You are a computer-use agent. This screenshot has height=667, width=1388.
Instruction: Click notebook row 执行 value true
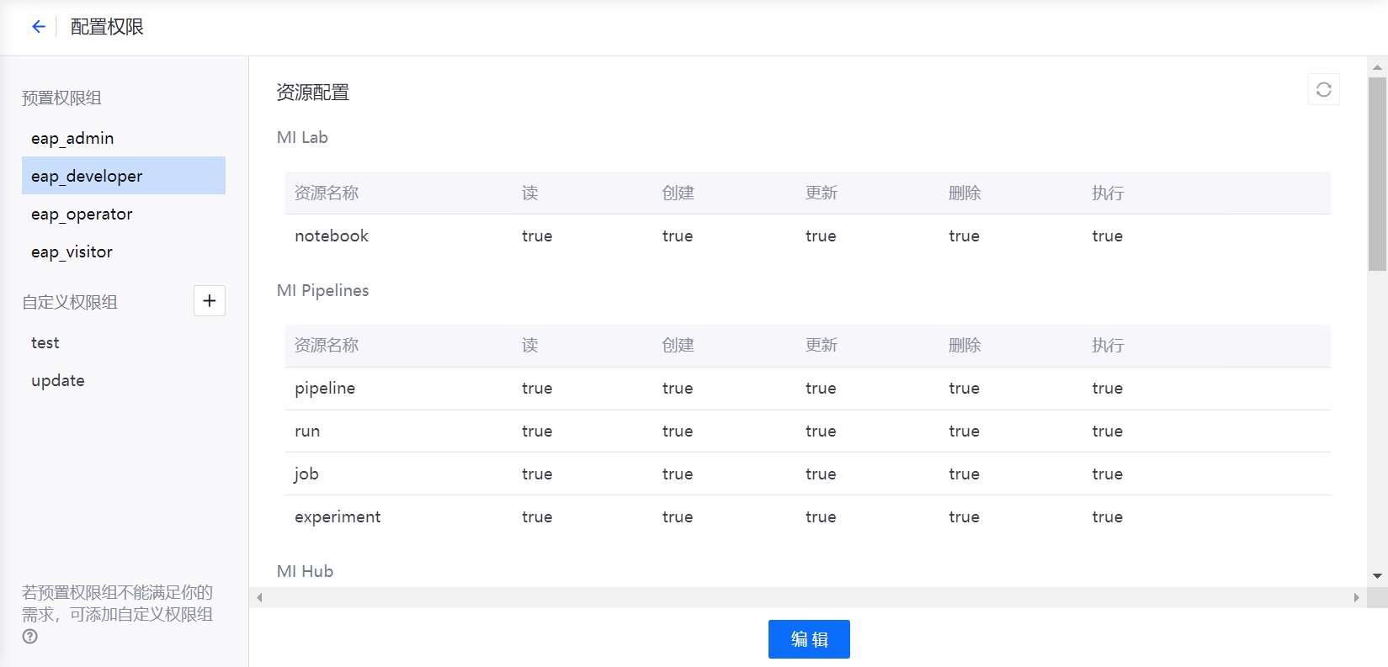tap(1107, 236)
